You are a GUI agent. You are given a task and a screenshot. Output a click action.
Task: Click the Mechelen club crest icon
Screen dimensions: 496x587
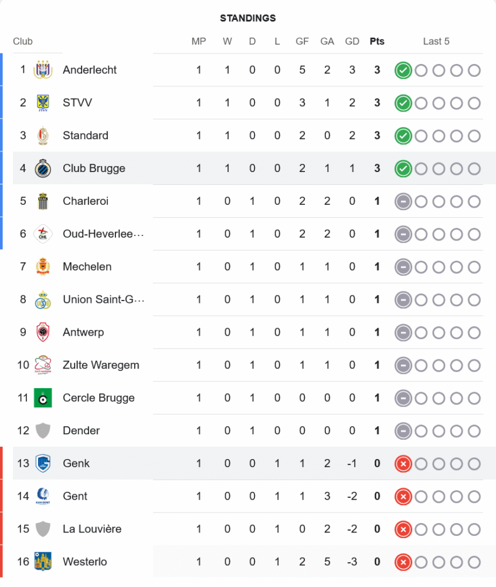coord(43,266)
